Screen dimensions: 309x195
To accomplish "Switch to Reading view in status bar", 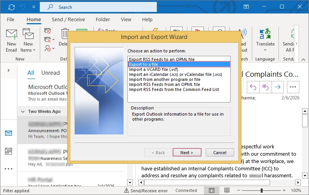I will coord(227,190).
